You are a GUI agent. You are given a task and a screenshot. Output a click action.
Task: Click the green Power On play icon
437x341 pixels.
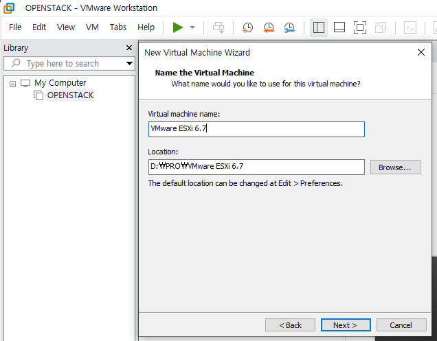tap(177, 27)
